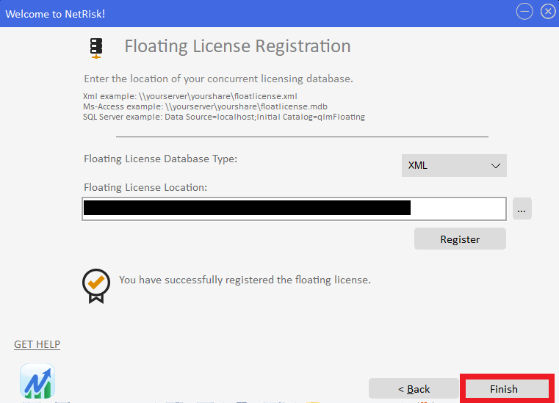Click the Xml example path text

[190, 96]
